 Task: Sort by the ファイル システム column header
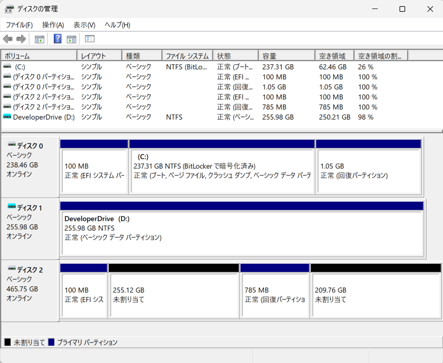coord(188,56)
